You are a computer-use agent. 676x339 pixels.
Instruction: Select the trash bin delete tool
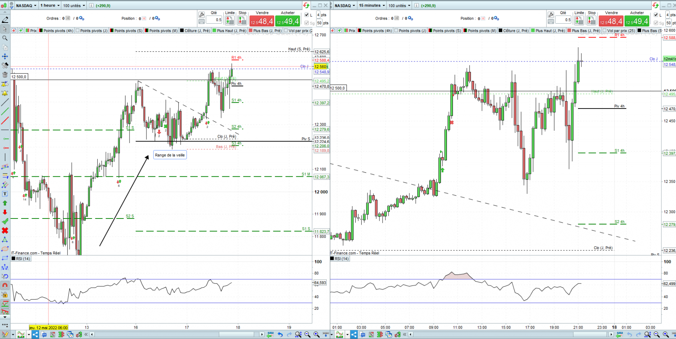pyautogui.click(x=5, y=75)
